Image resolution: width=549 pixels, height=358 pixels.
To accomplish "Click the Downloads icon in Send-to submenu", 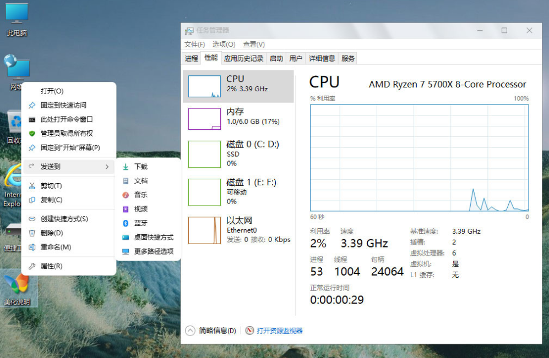I will point(126,167).
